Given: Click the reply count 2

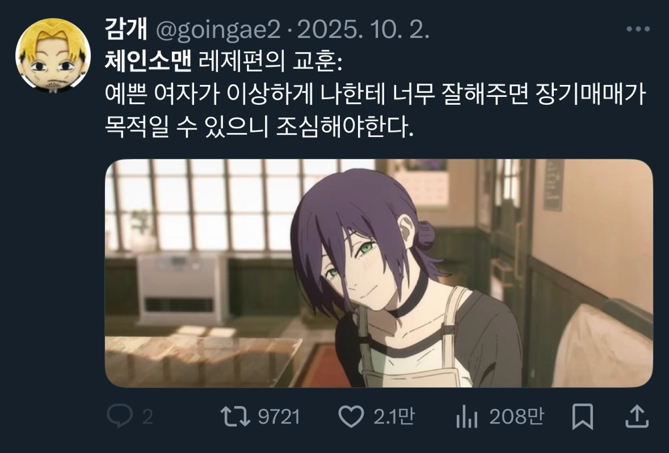Looking at the screenshot, I should [x=147, y=416].
